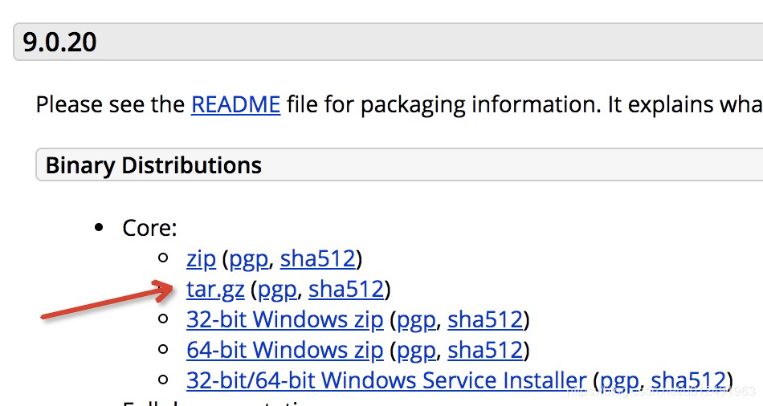Image resolution: width=763 pixels, height=406 pixels.
Task: Click the Core list item label
Action: [149, 229]
